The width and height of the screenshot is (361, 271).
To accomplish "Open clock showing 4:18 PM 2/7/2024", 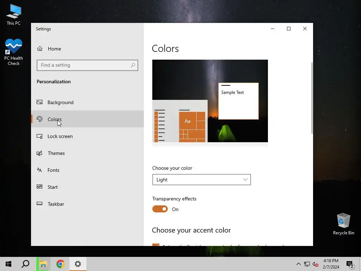I will click(x=331, y=264).
